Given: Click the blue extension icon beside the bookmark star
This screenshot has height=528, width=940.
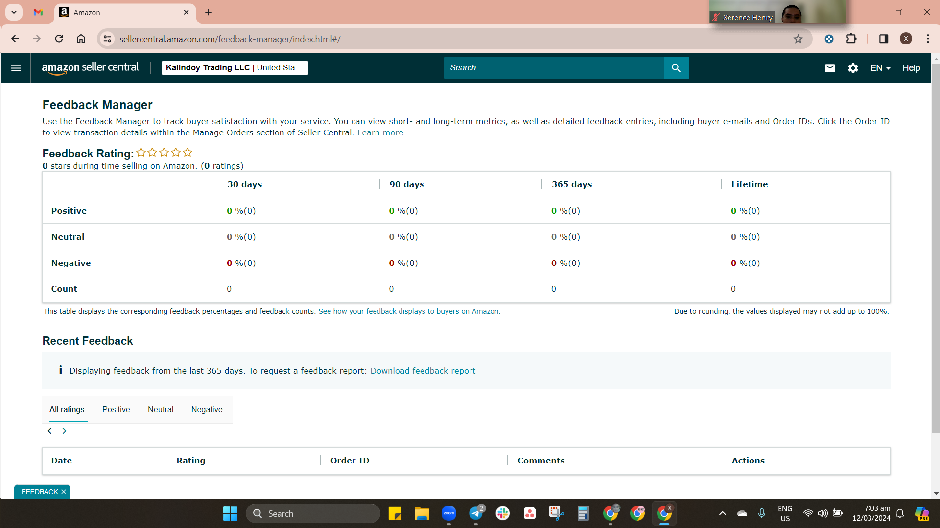Looking at the screenshot, I should point(829,39).
